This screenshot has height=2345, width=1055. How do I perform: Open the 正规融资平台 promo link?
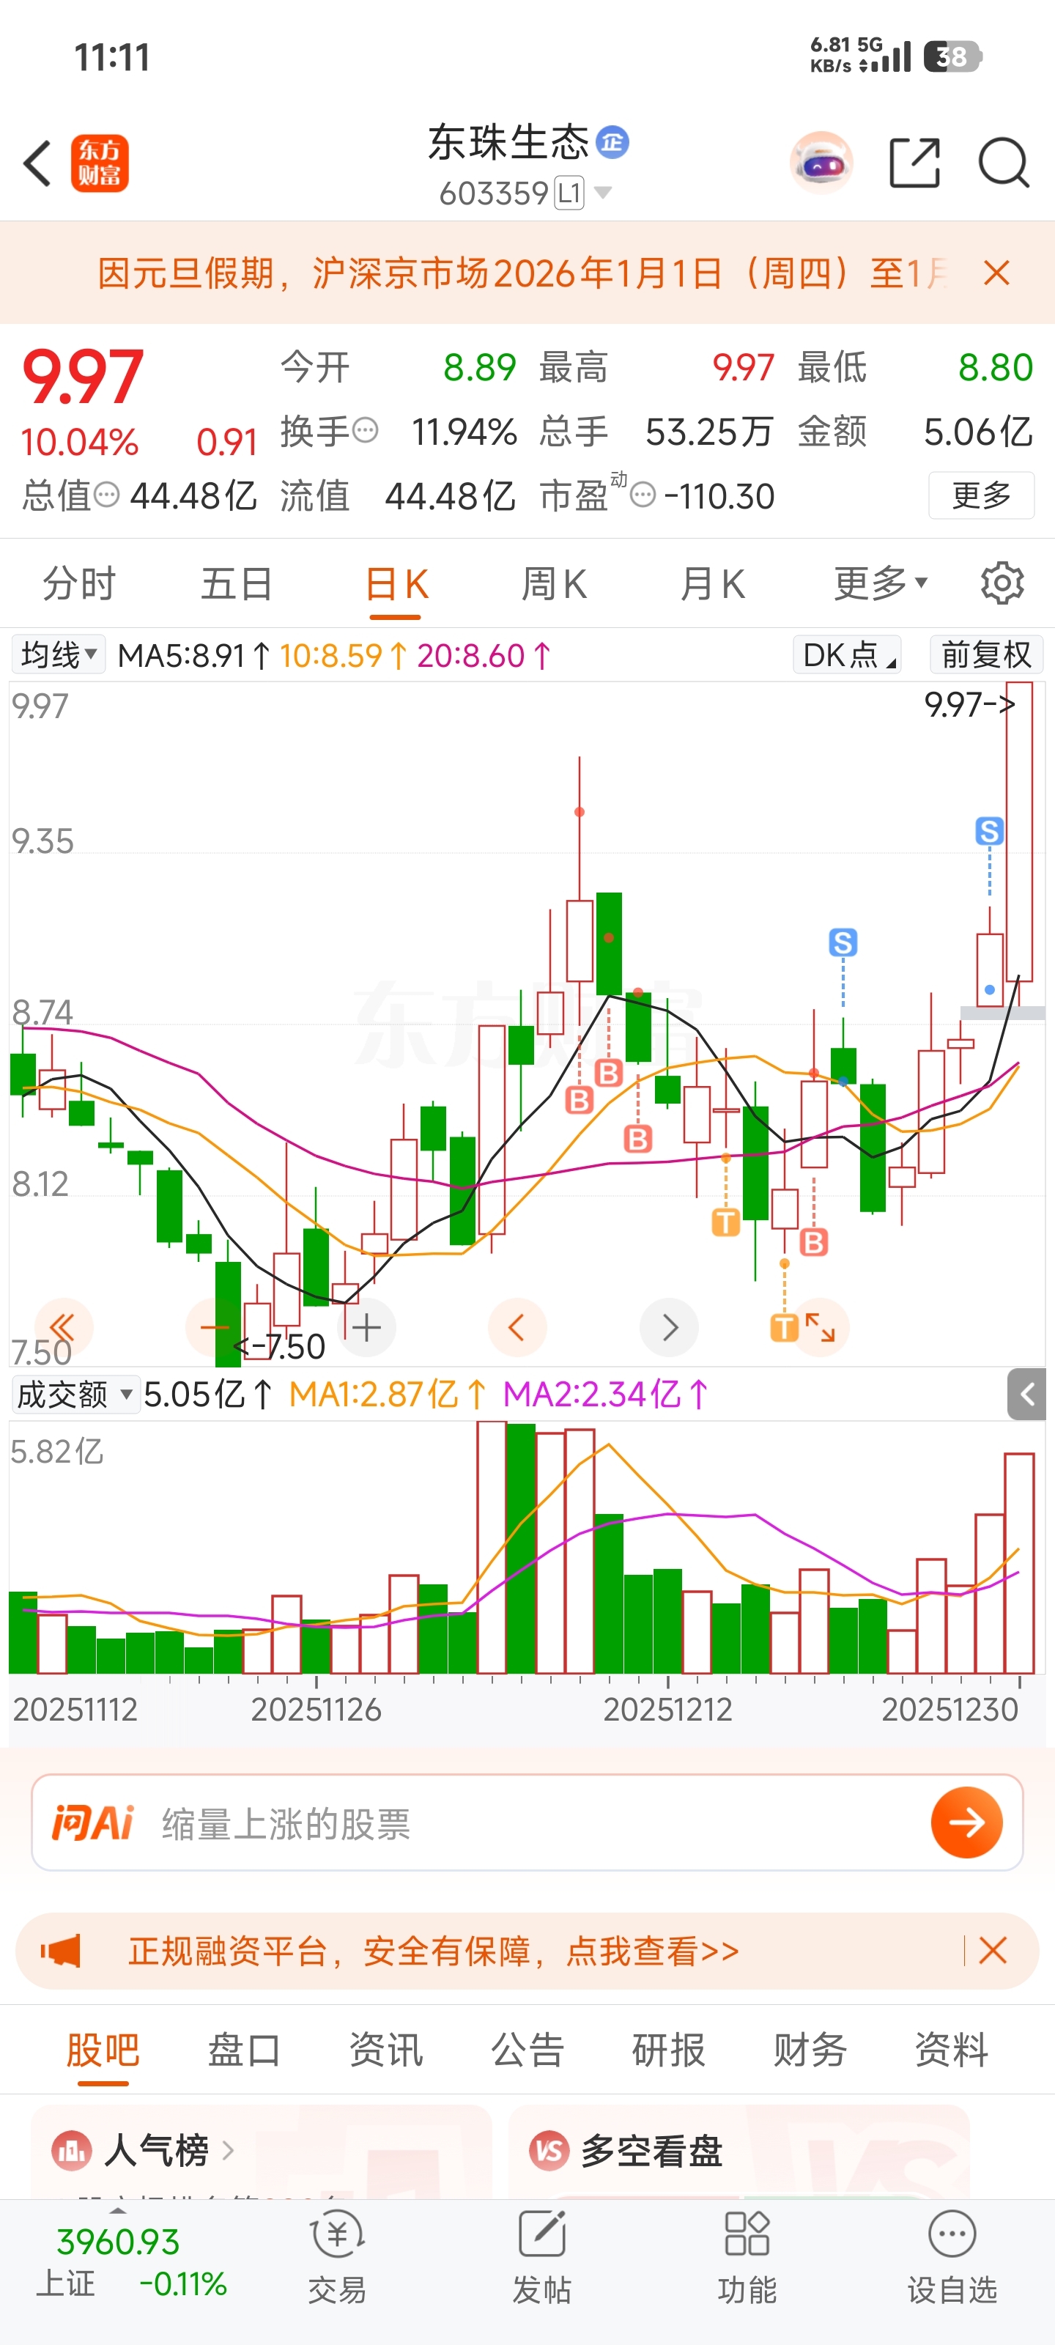pyautogui.click(x=434, y=1951)
